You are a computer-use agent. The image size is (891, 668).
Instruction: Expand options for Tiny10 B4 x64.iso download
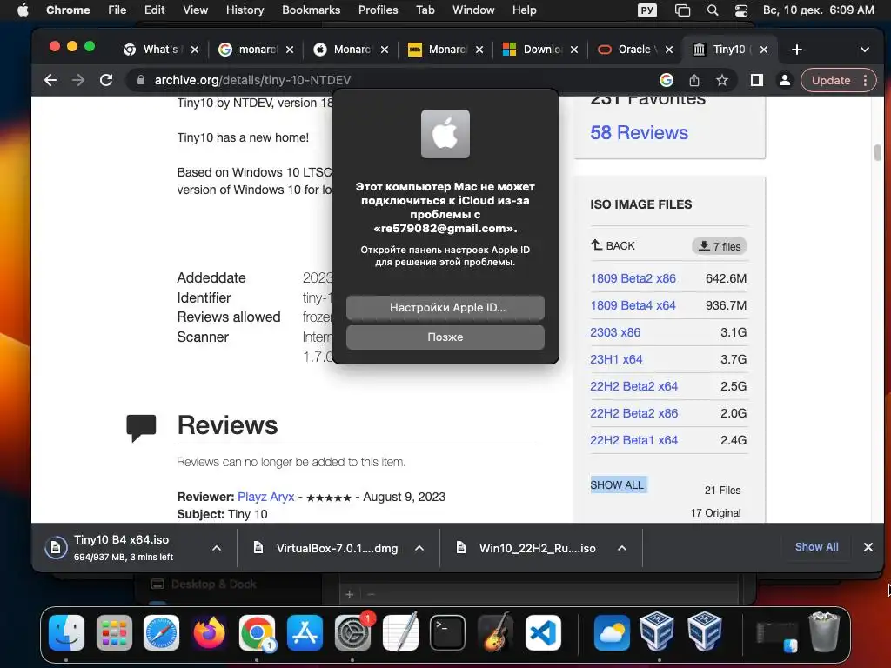click(217, 548)
